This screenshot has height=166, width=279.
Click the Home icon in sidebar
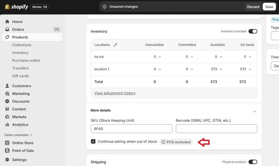pos(7,22)
